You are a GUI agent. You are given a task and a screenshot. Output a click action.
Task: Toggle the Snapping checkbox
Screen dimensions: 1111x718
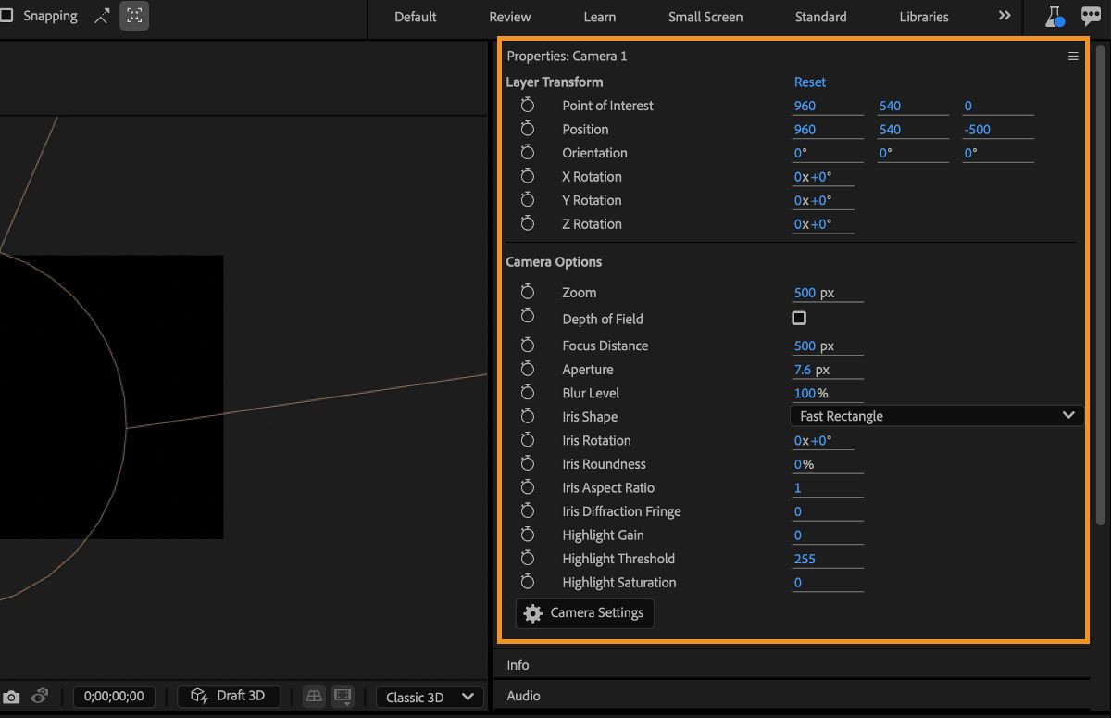pyautogui.click(x=7, y=16)
